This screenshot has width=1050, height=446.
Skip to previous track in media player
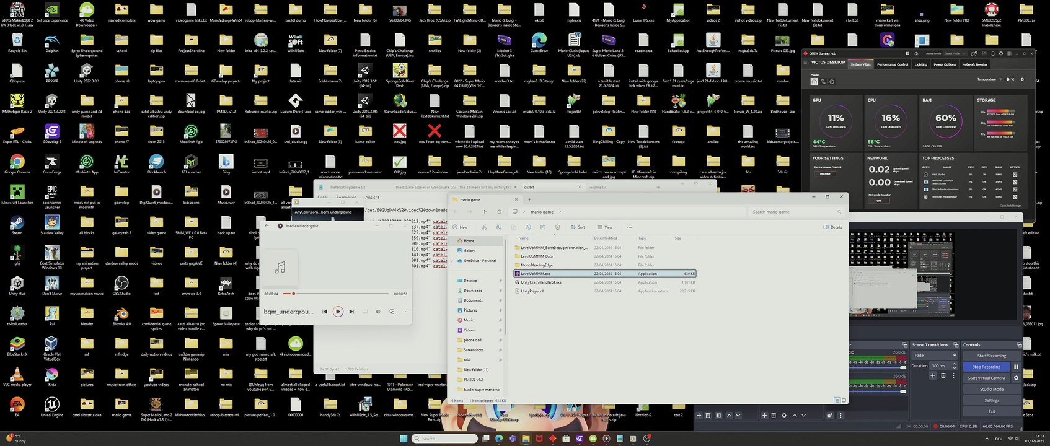click(324, 312)
